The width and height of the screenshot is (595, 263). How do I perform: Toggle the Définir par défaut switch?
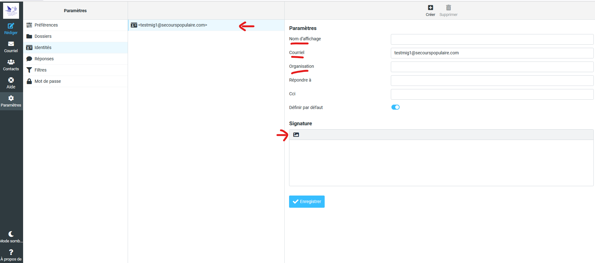click(x=395, y=107)
